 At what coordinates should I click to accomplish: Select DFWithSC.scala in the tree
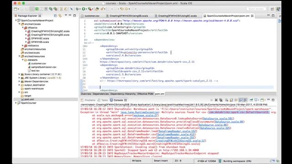click(40, 38)
